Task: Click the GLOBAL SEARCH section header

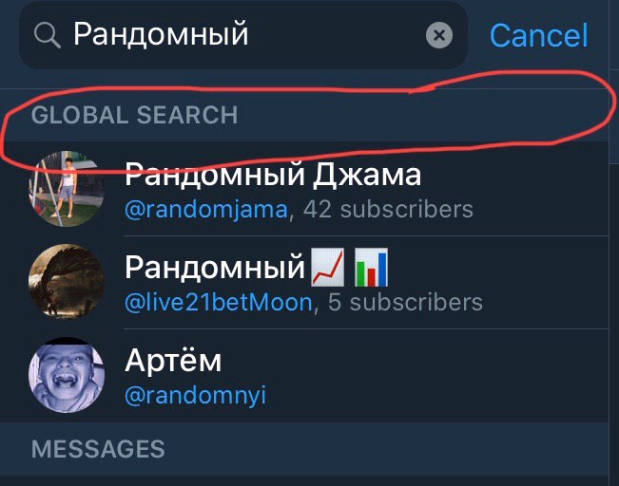Action: 135,115
